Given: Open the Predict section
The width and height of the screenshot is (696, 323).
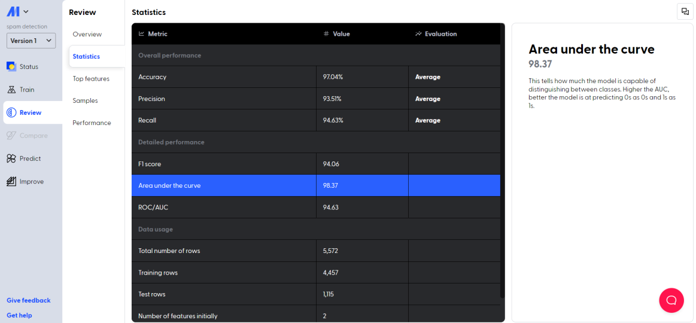Looking at the screenshot, I should click(x=30, y=159).
